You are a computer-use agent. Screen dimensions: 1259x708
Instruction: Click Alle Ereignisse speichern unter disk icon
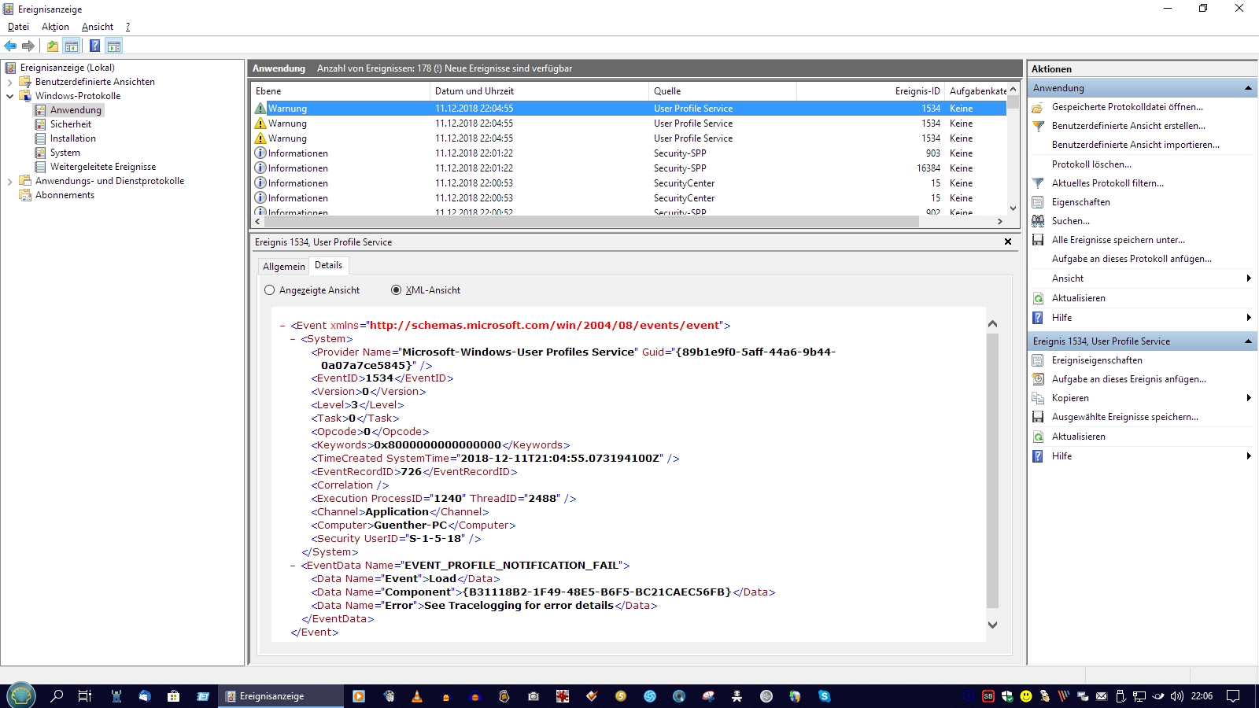(1038, 240)
